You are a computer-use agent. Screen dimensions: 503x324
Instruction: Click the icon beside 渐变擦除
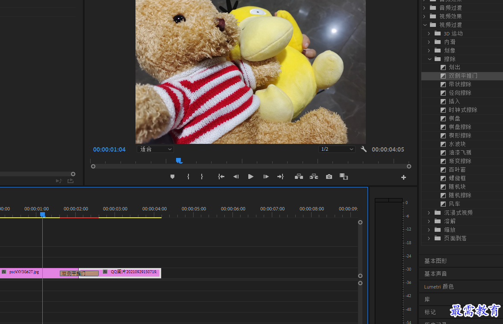pos(443,161)
